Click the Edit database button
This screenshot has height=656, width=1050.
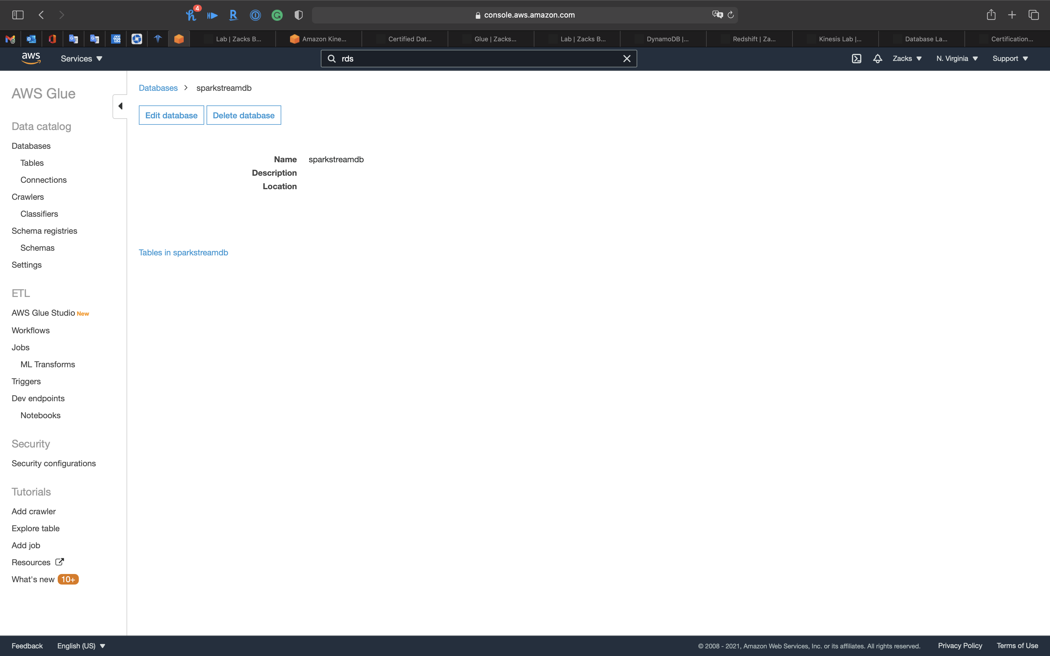tap(171, 115)
